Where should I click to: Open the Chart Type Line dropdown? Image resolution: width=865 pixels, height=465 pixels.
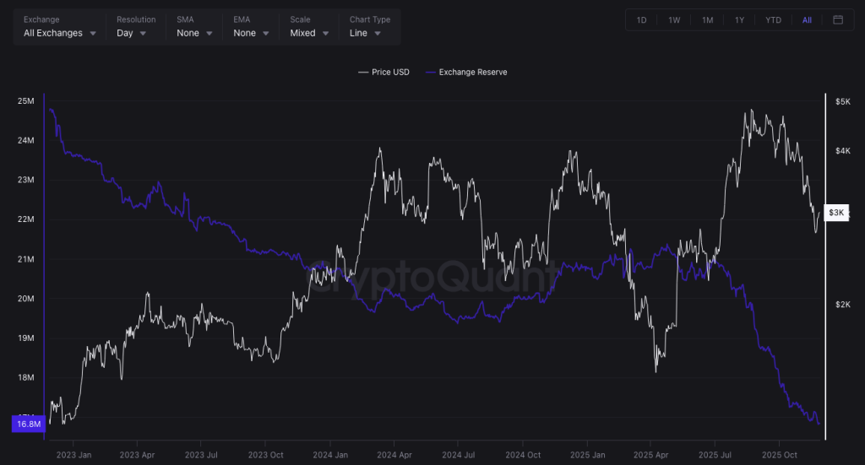(365, 33)
